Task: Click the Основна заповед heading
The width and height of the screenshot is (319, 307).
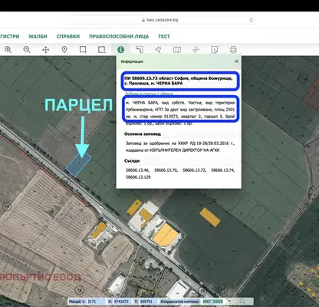Action: pos(143,134)
